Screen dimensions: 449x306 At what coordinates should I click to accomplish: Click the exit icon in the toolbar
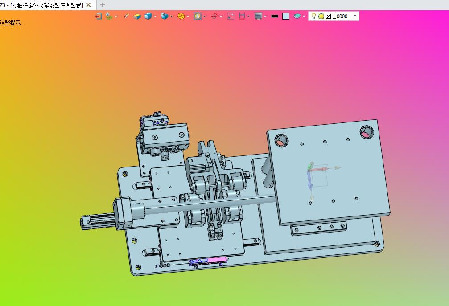98,16
